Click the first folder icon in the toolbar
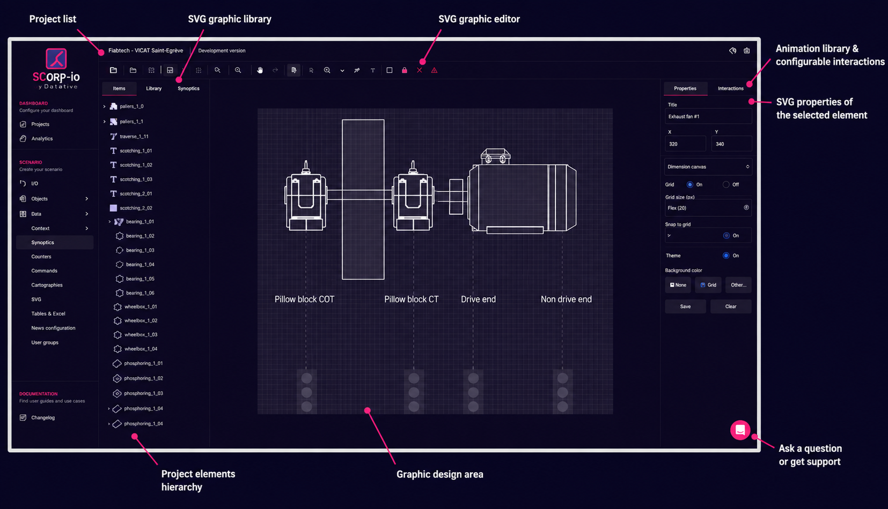This screenshot has width=888, height=509. [113, 70]
